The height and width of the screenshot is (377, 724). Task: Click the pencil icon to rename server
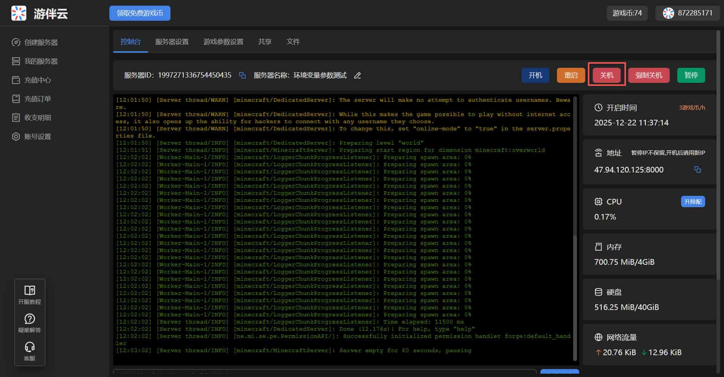click(357, 75)
